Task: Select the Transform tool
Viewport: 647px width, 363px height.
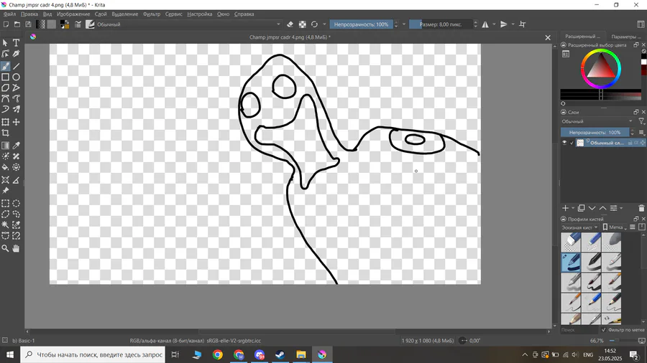Action: [5, 122]
